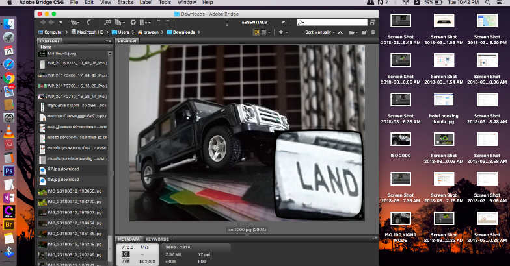Click the Users breadcrumb
The image size is (510, 266).
point(120,32)
